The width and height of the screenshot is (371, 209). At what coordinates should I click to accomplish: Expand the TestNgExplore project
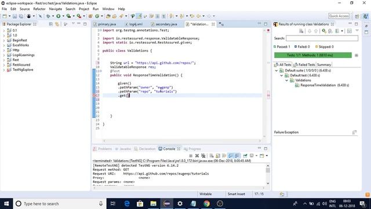(x=3, y=70)
